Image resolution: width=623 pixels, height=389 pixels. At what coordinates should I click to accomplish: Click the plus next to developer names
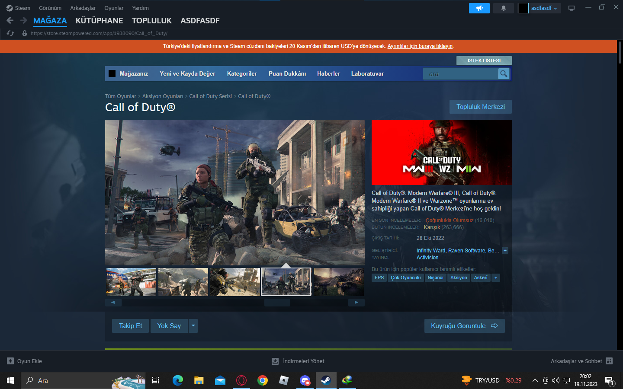coord(505,251)
